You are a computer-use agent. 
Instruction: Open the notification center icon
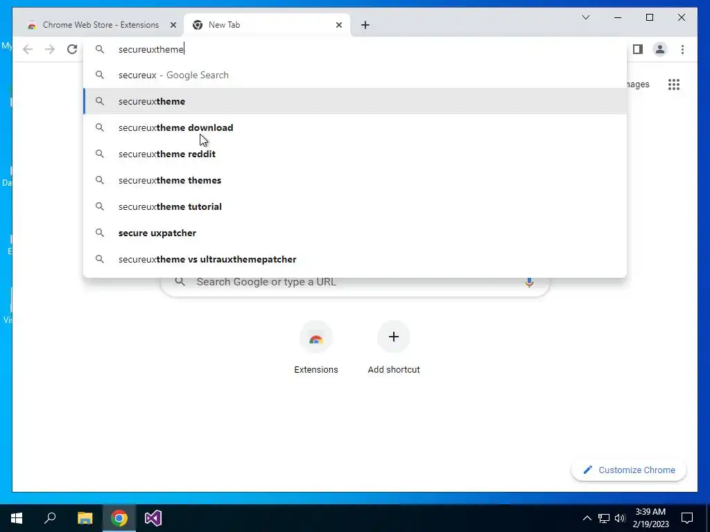[x=687, y=518]
